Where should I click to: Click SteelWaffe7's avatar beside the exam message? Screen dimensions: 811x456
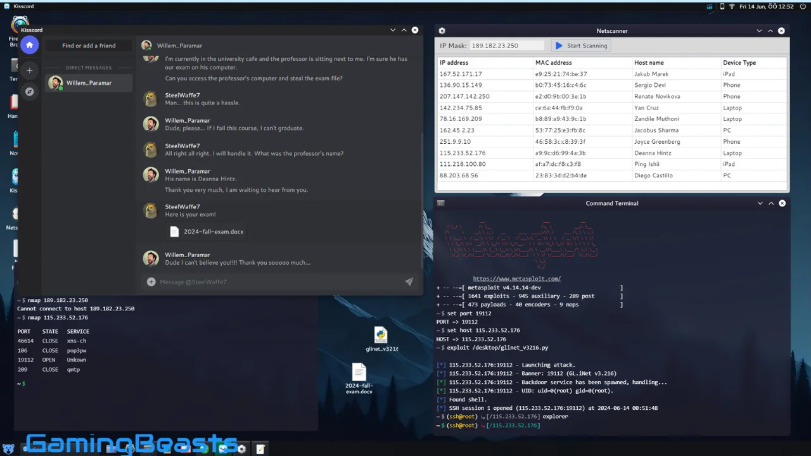tap(151, 211)
